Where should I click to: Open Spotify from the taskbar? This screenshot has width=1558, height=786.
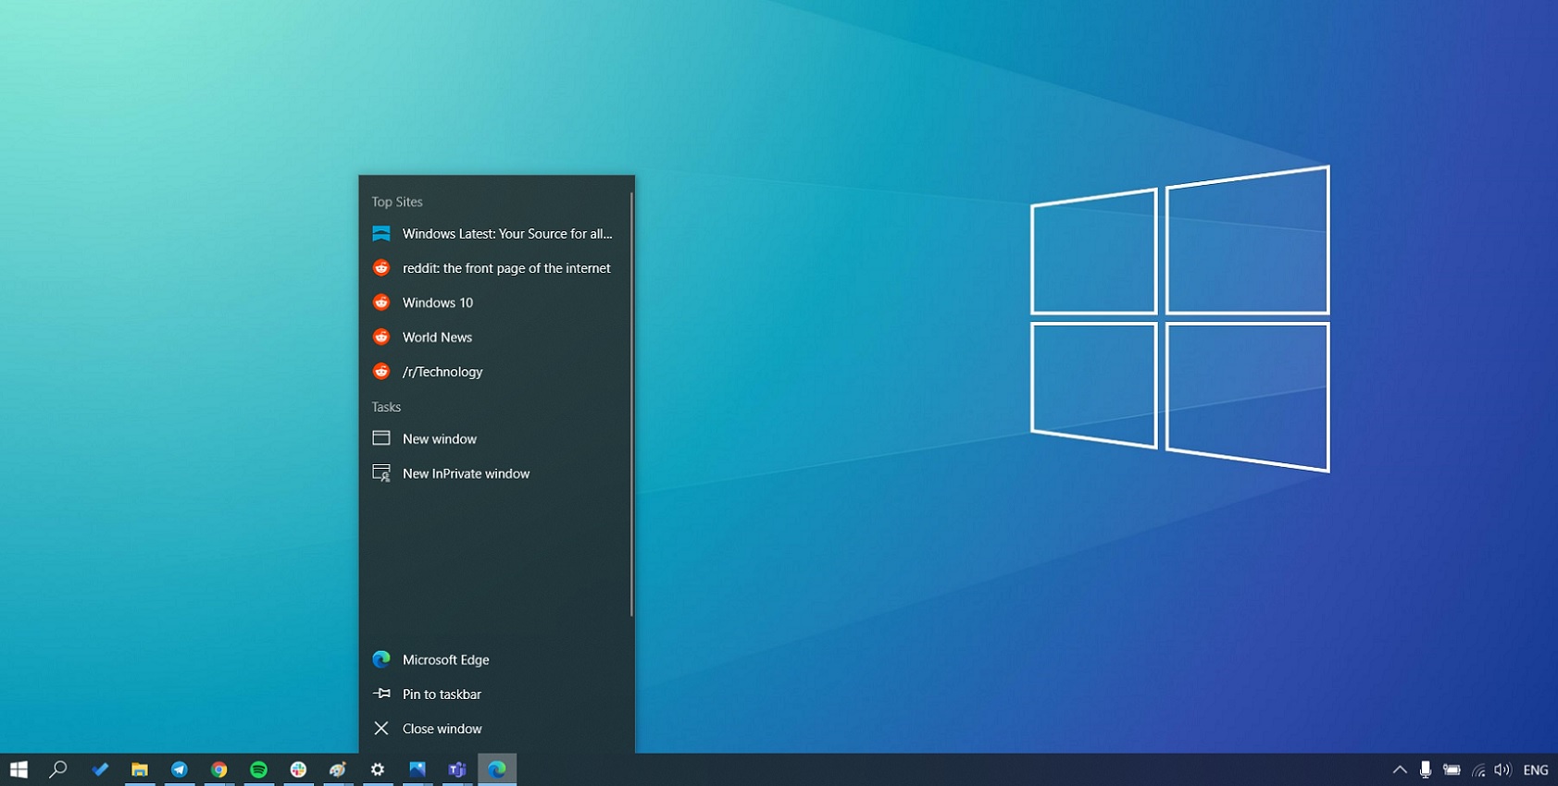click(x=259, y=769)
